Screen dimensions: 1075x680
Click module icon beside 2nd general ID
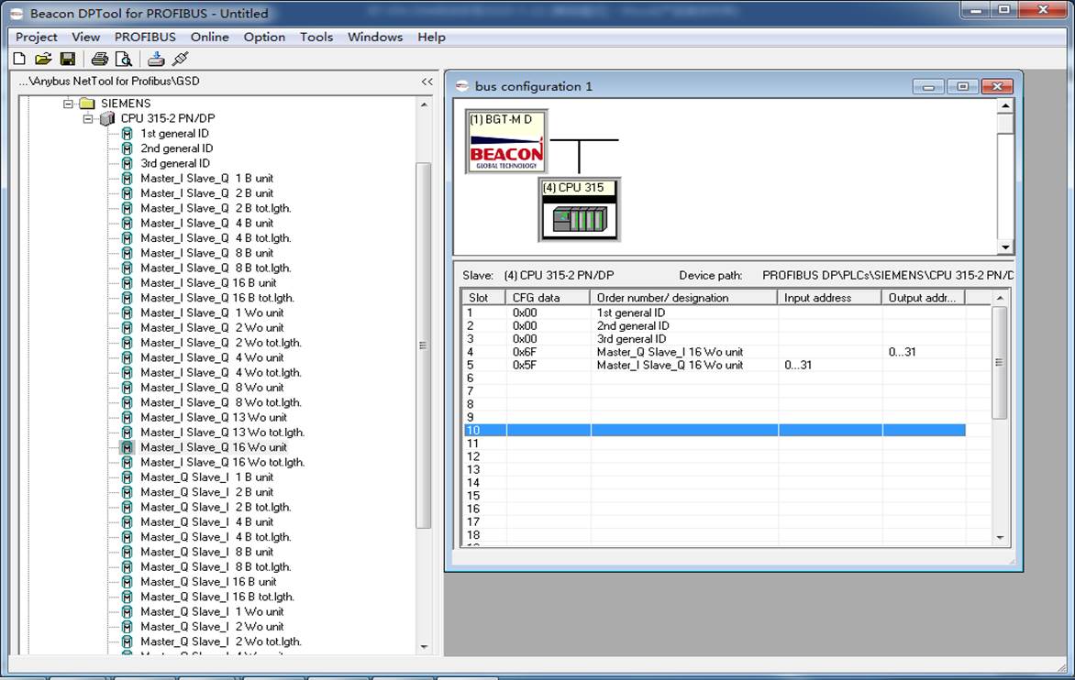click(x=127, y=148)
